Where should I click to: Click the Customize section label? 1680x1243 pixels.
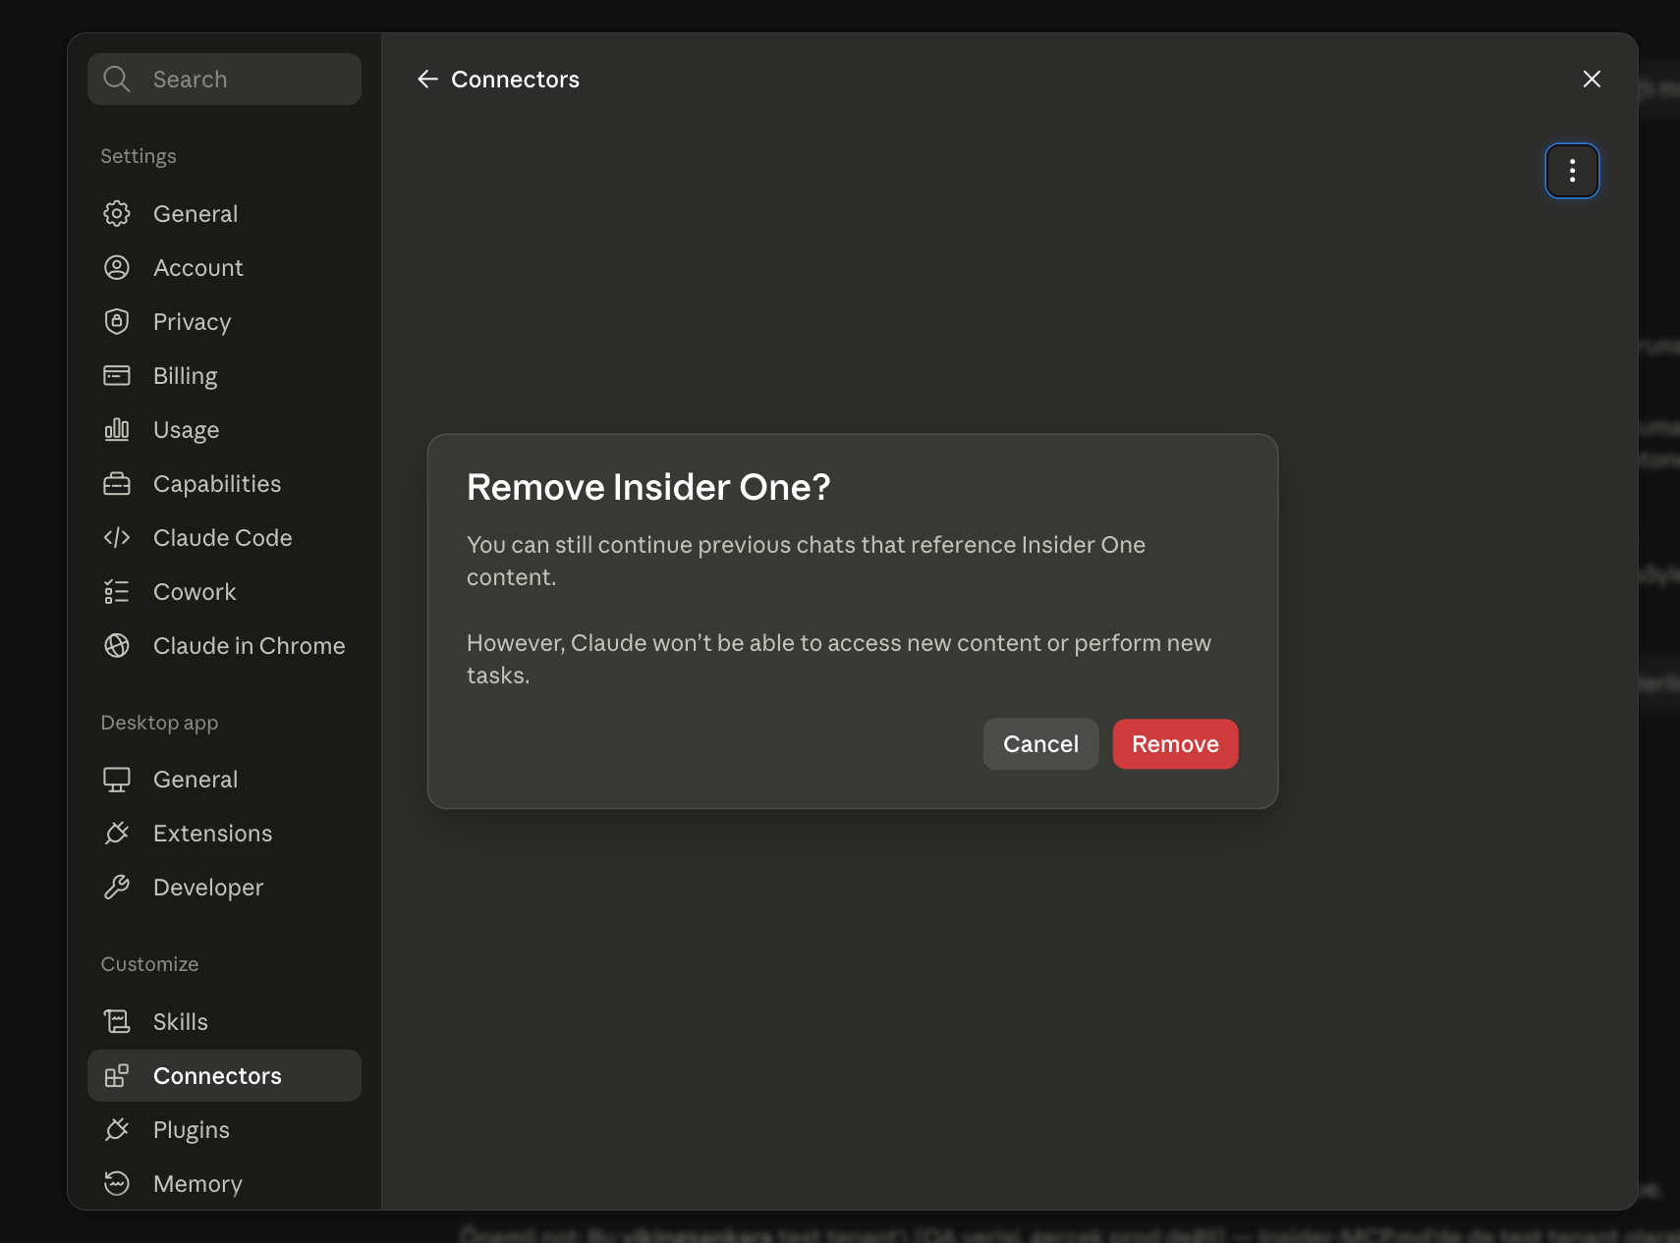149,964
